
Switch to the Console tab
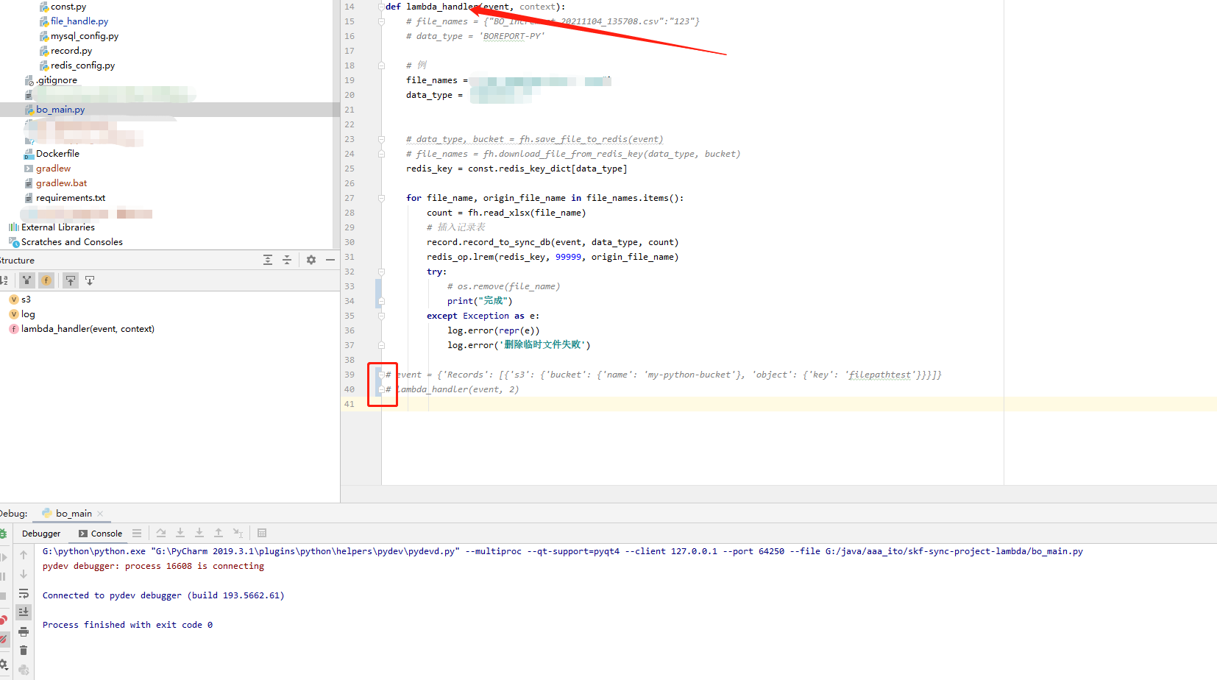[x=100, y=534]
